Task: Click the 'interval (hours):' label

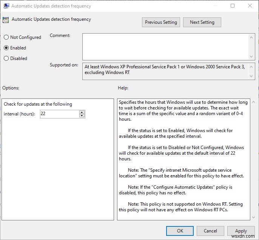Action: [20, 114]
